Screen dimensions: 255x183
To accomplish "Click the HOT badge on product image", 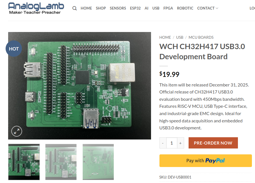I will (x=14, y=49).
